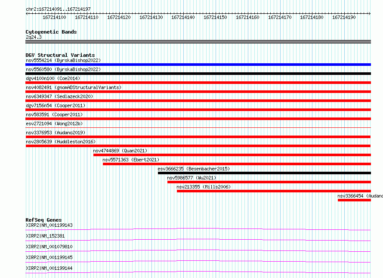Click the thin esv2721094 variant line

198,127
